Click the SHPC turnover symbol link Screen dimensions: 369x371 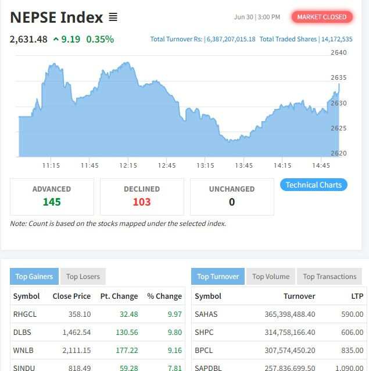205,332
